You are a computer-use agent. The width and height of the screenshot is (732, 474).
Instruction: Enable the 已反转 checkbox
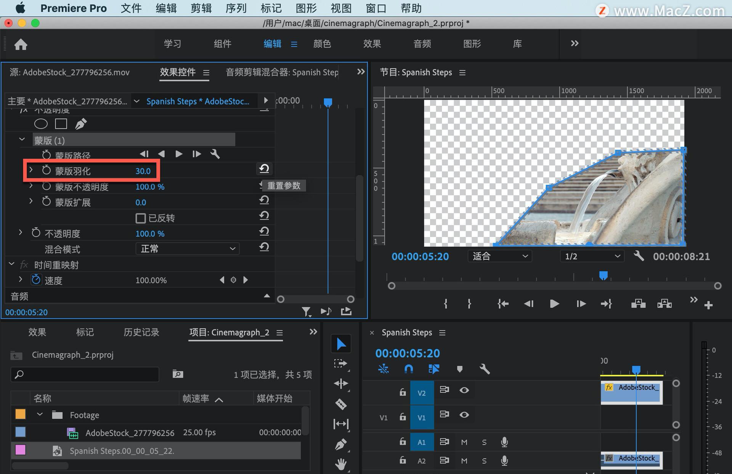pyautogui.click(x=141, y=218)
